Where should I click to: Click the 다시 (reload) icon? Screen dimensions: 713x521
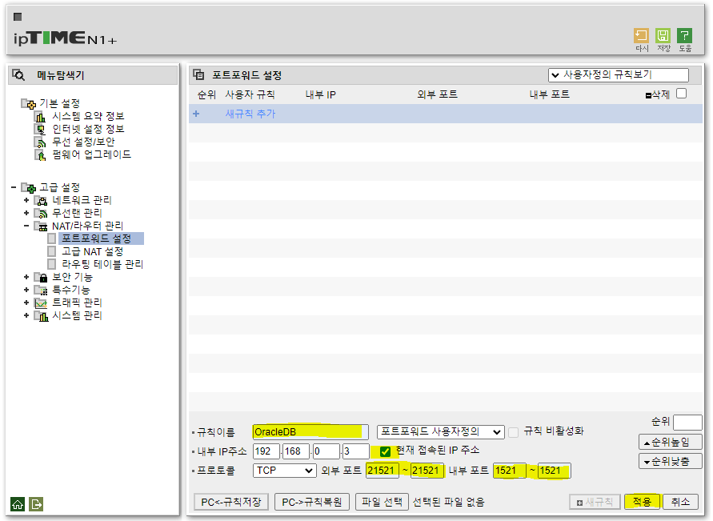(641, 35)
